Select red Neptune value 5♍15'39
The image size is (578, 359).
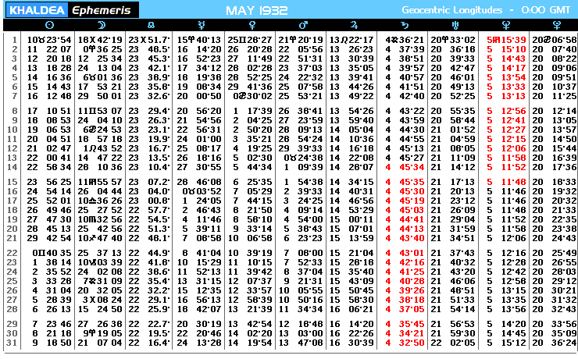coord(506,40)
